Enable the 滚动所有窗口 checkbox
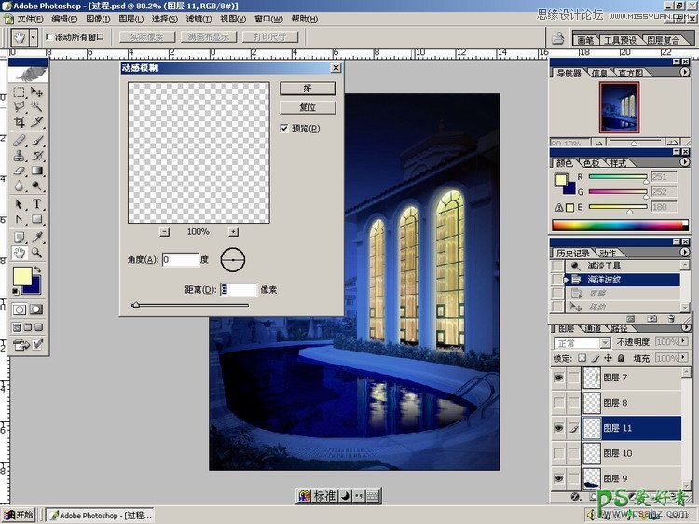 click(48, 36)
